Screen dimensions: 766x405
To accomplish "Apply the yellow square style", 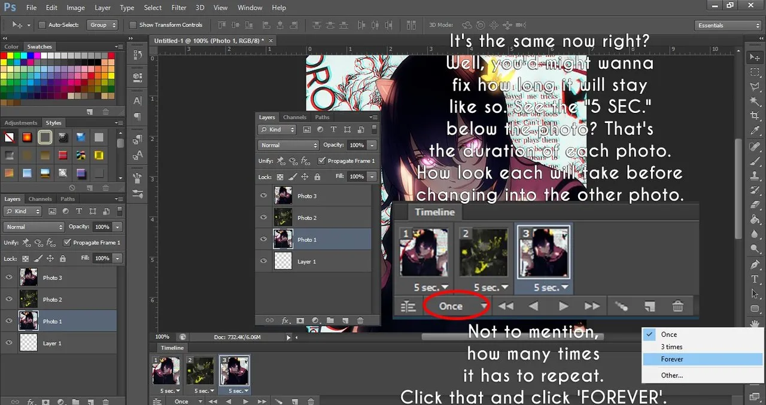I will 99,155.
